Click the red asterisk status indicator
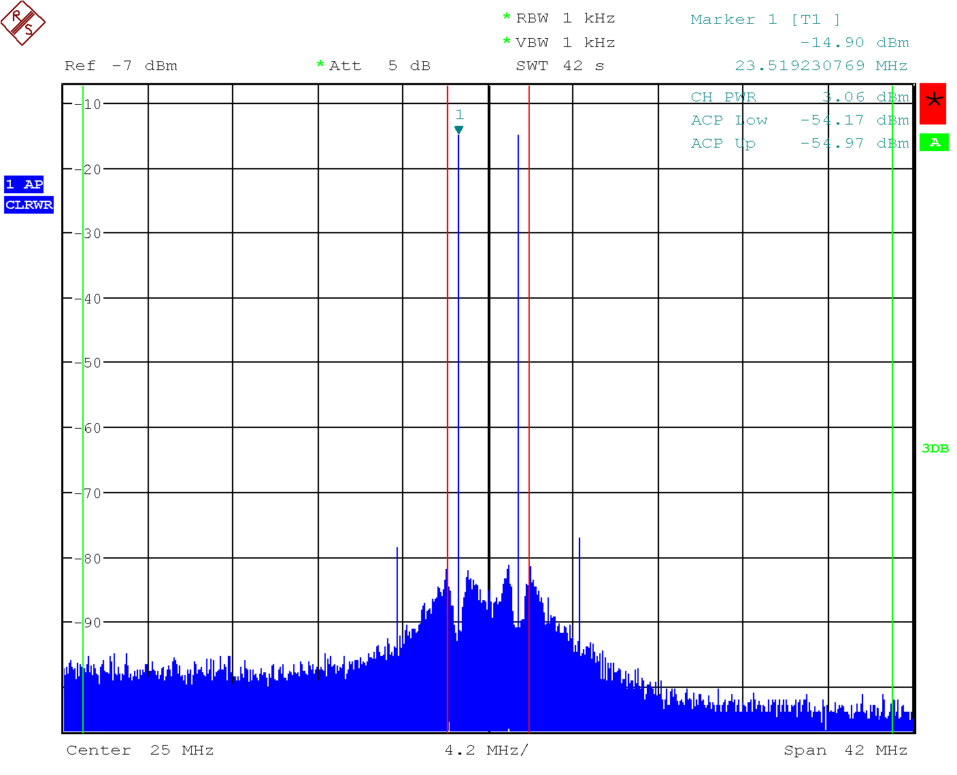 (x=933, y=103)
